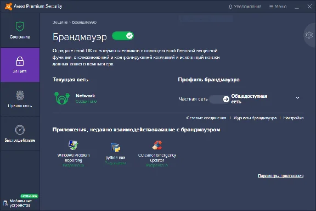The image size is (316, 211).
Task: Click CCleaner emergency updater icon
Action: click(x=157, y=145)
